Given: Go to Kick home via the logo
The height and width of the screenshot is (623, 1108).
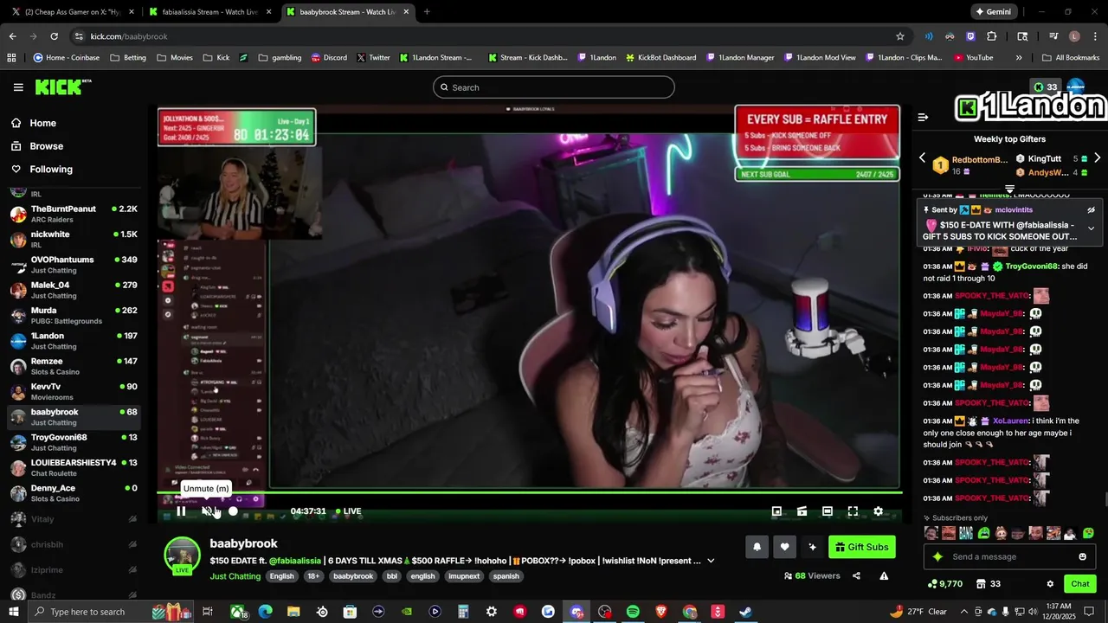Looking at the screenshot, I should click(x=62, y=87).
